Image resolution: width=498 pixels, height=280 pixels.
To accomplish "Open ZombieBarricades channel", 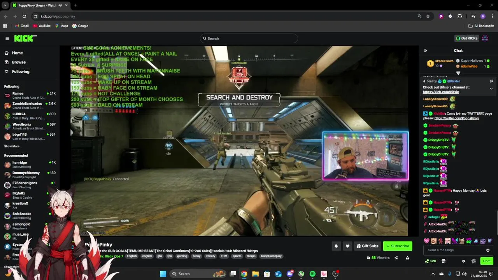I will [30, 105].
